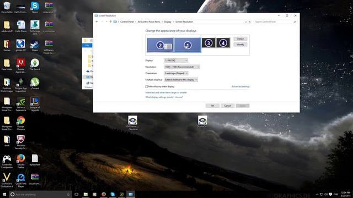Open the Adobe Application shortcut on desktop
The width and height of the screenshot is (353, 198).
click(21, 66)
